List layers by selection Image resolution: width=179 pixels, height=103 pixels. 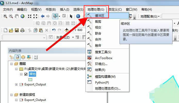point(29,57)
